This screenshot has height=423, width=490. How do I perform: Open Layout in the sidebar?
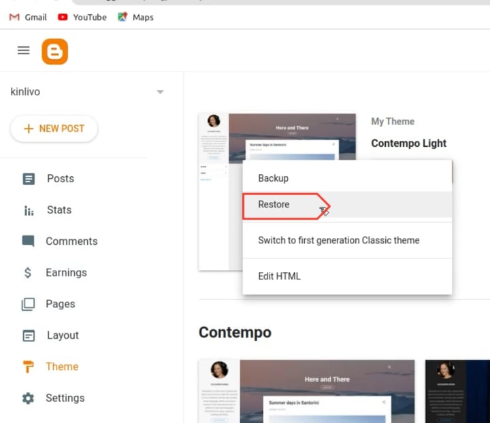coord(63,335)
